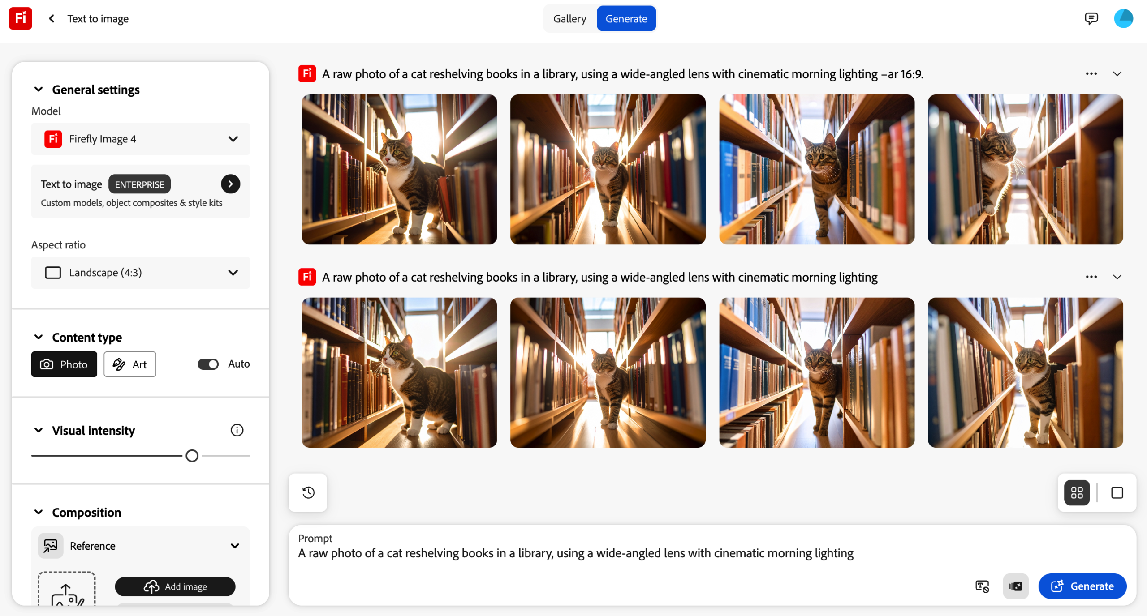Click the Reference composition icon

pyautogui.click(x=51, y=546)
